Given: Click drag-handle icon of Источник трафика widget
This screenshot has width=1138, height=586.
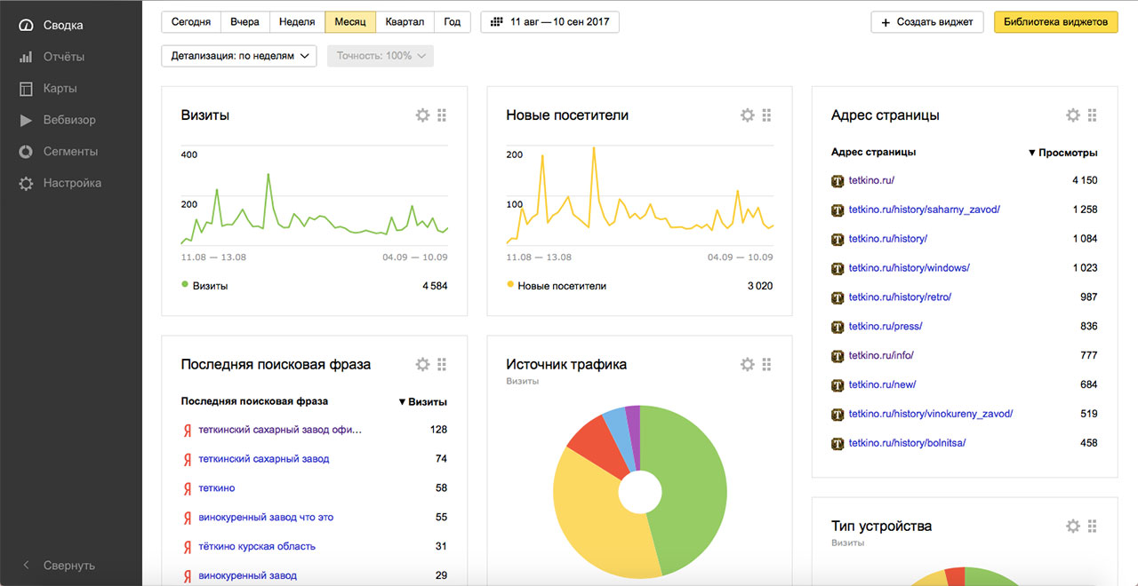Looking at the screenshot, I should pyautogui.click(x=767, y=364).
